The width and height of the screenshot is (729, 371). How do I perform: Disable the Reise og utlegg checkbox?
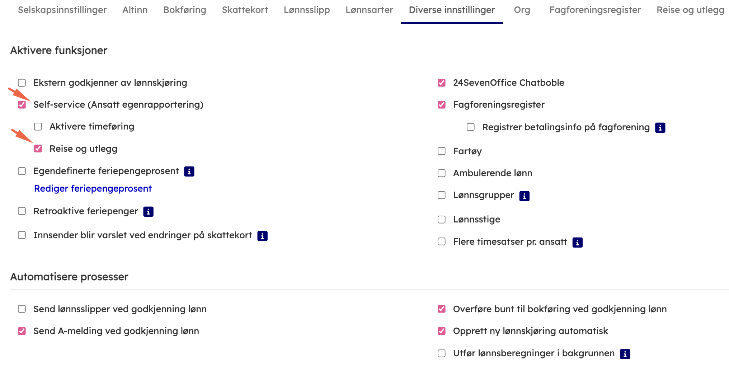click(38, 149)
